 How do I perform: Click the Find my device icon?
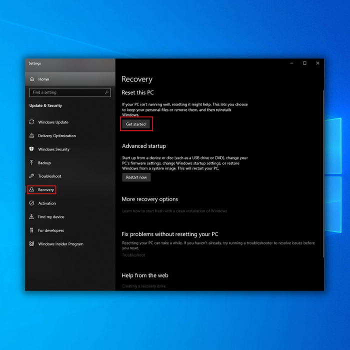[x=31, y=216]
